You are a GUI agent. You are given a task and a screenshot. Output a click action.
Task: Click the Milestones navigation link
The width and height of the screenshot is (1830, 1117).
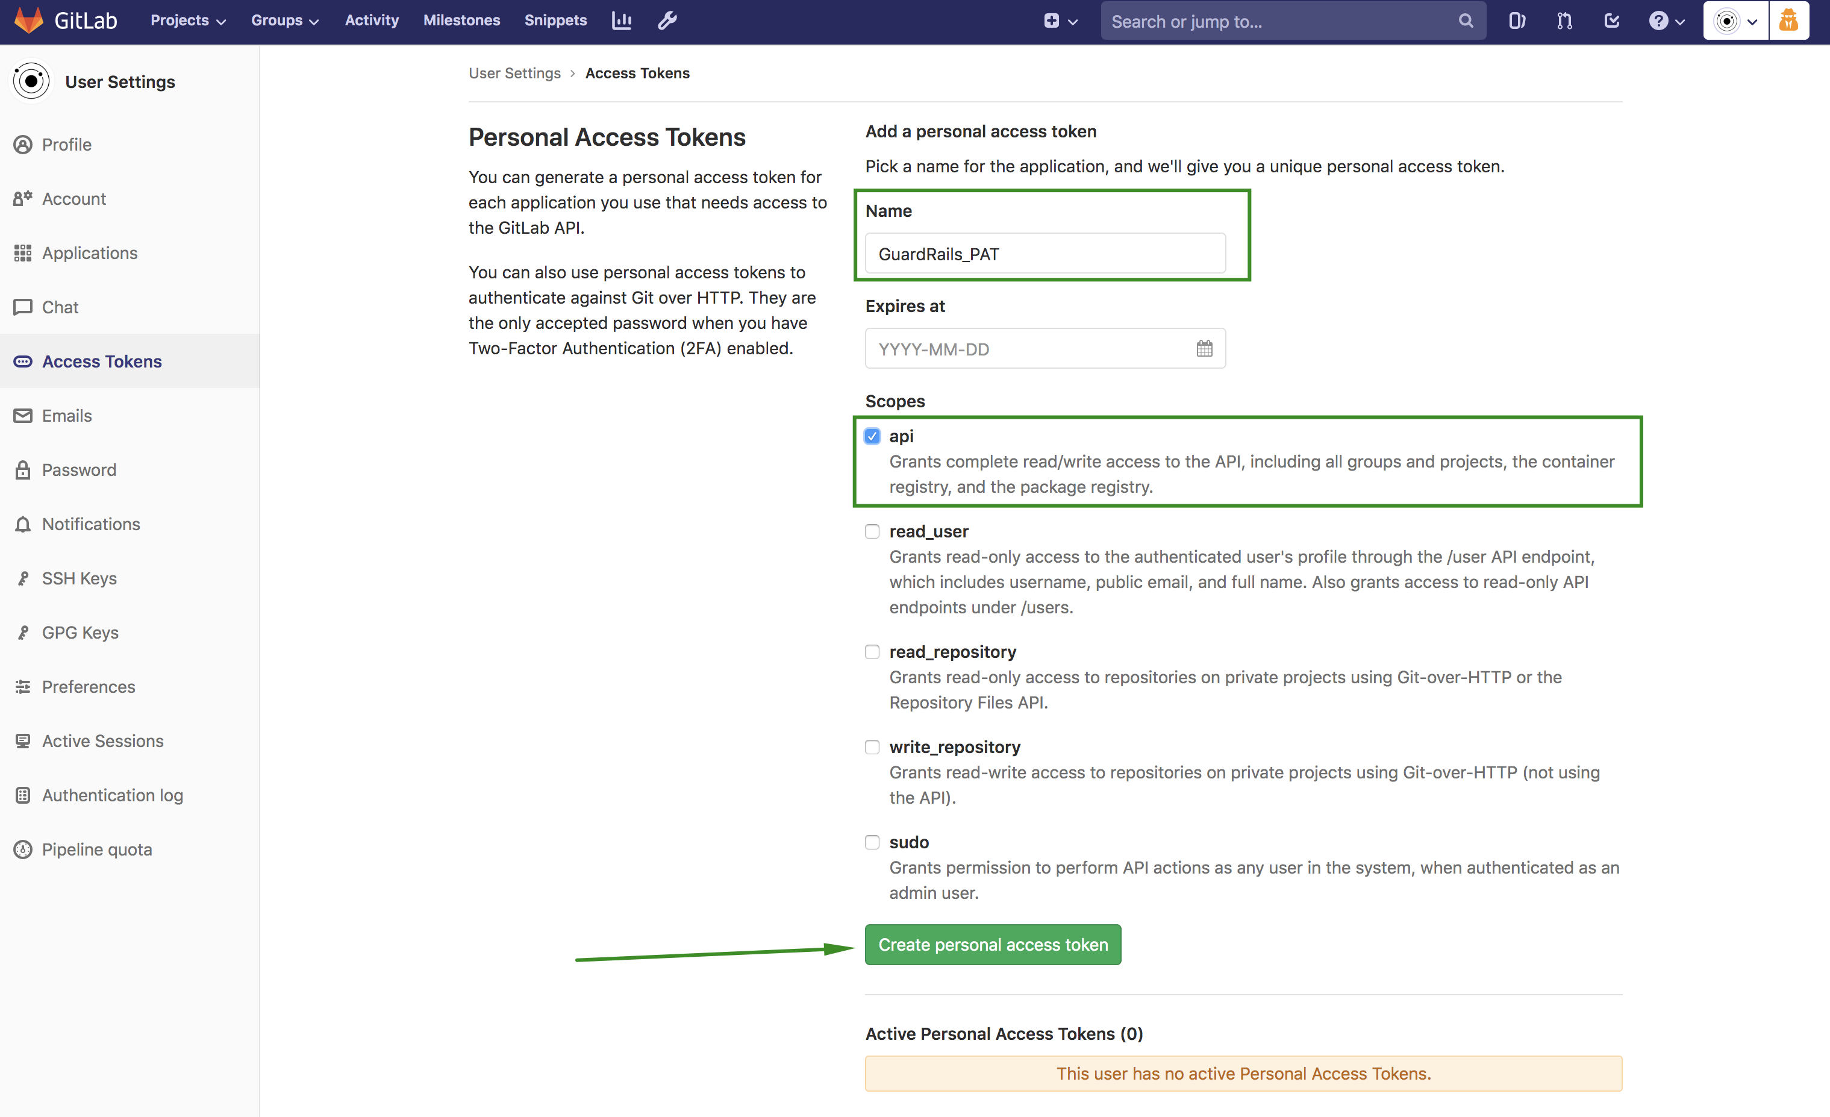pyautogui.click(x=460, y=20)
